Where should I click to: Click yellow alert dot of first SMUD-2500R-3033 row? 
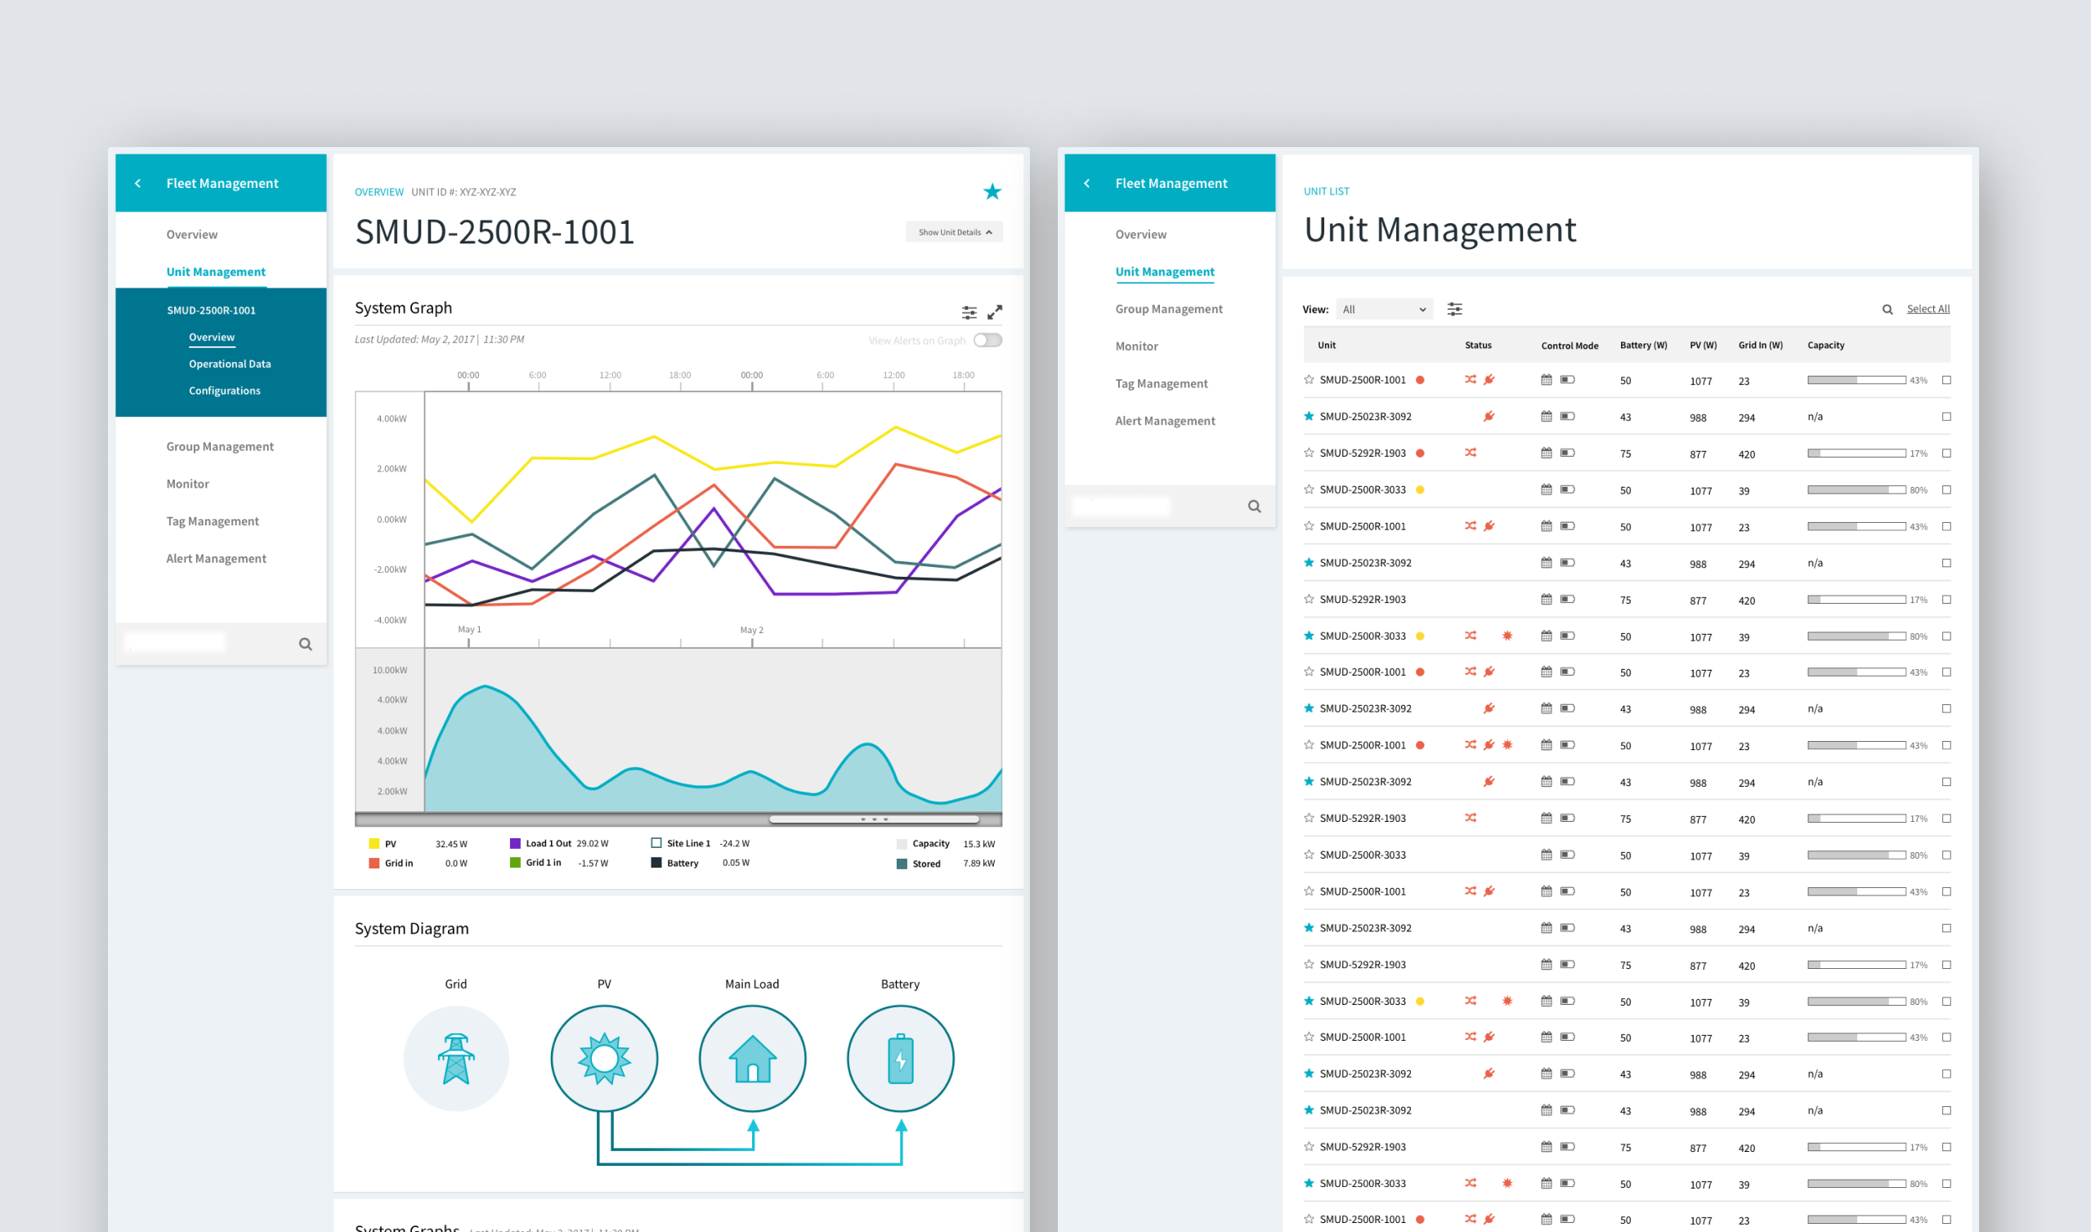click(1420, 490)
